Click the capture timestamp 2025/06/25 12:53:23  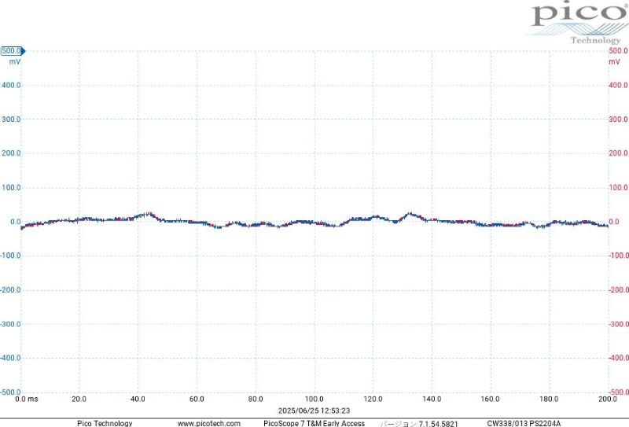click(314, 410)
